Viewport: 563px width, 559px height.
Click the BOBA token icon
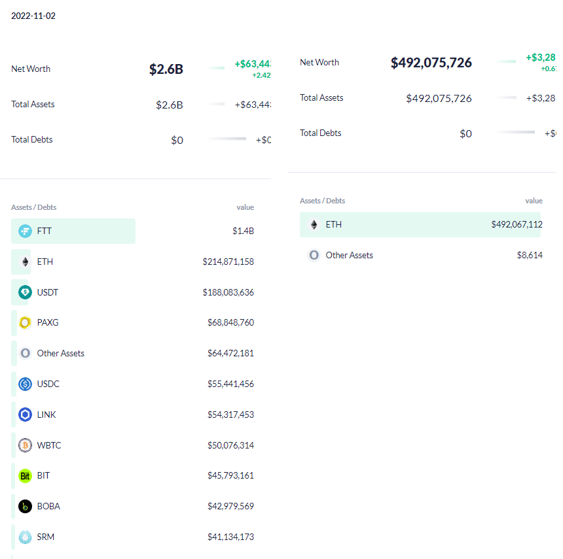tap(24, 506)
